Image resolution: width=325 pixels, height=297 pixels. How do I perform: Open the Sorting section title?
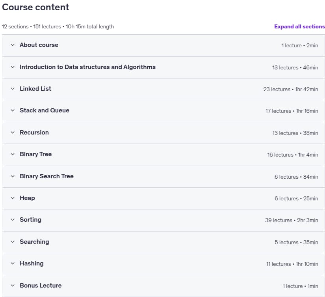tap(30, 220)
